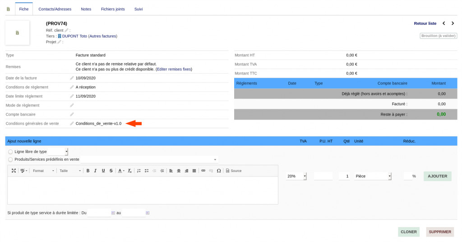Go to the next invoice

point(453,23)
